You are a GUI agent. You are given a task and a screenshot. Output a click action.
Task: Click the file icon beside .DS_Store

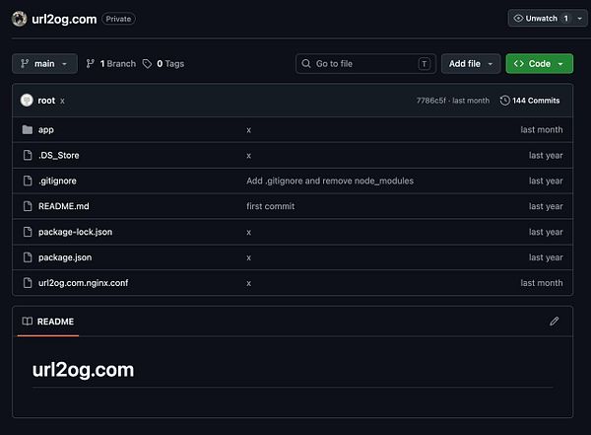pos(28,155)
